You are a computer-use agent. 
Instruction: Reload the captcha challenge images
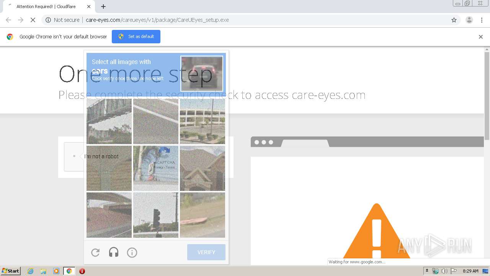(x=95, y=252)
